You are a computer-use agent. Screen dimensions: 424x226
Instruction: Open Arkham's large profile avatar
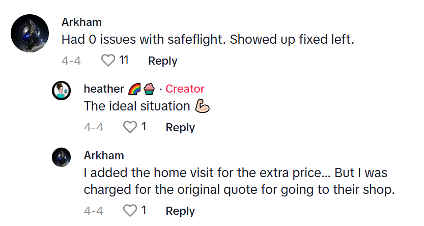click(31, 33)
